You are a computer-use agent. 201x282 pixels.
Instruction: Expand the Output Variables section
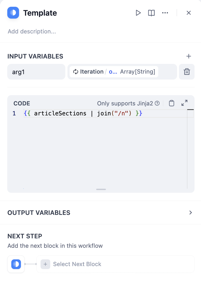[x=191, y=212]
